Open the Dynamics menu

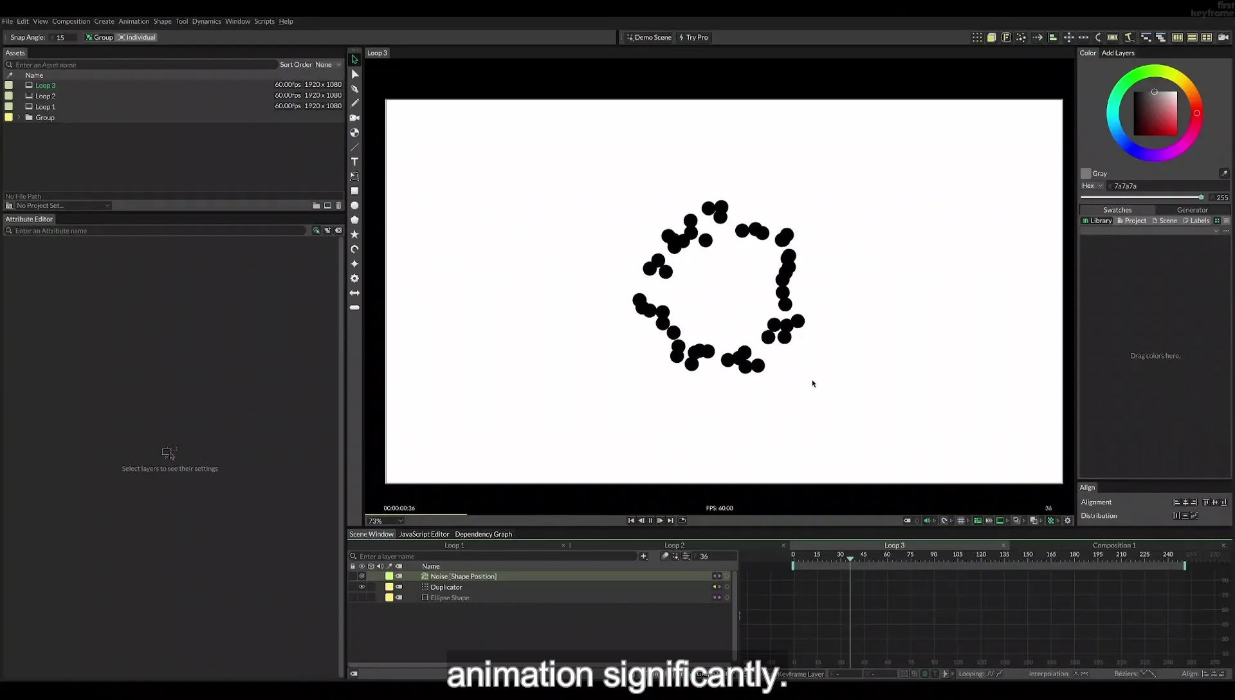[206, 21]
